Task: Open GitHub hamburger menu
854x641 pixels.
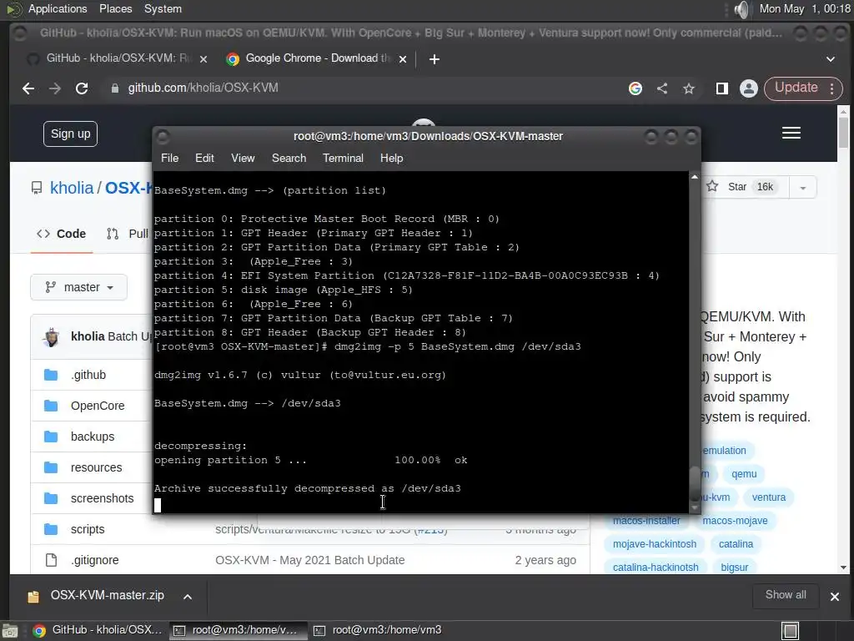Action: point(791,133)
